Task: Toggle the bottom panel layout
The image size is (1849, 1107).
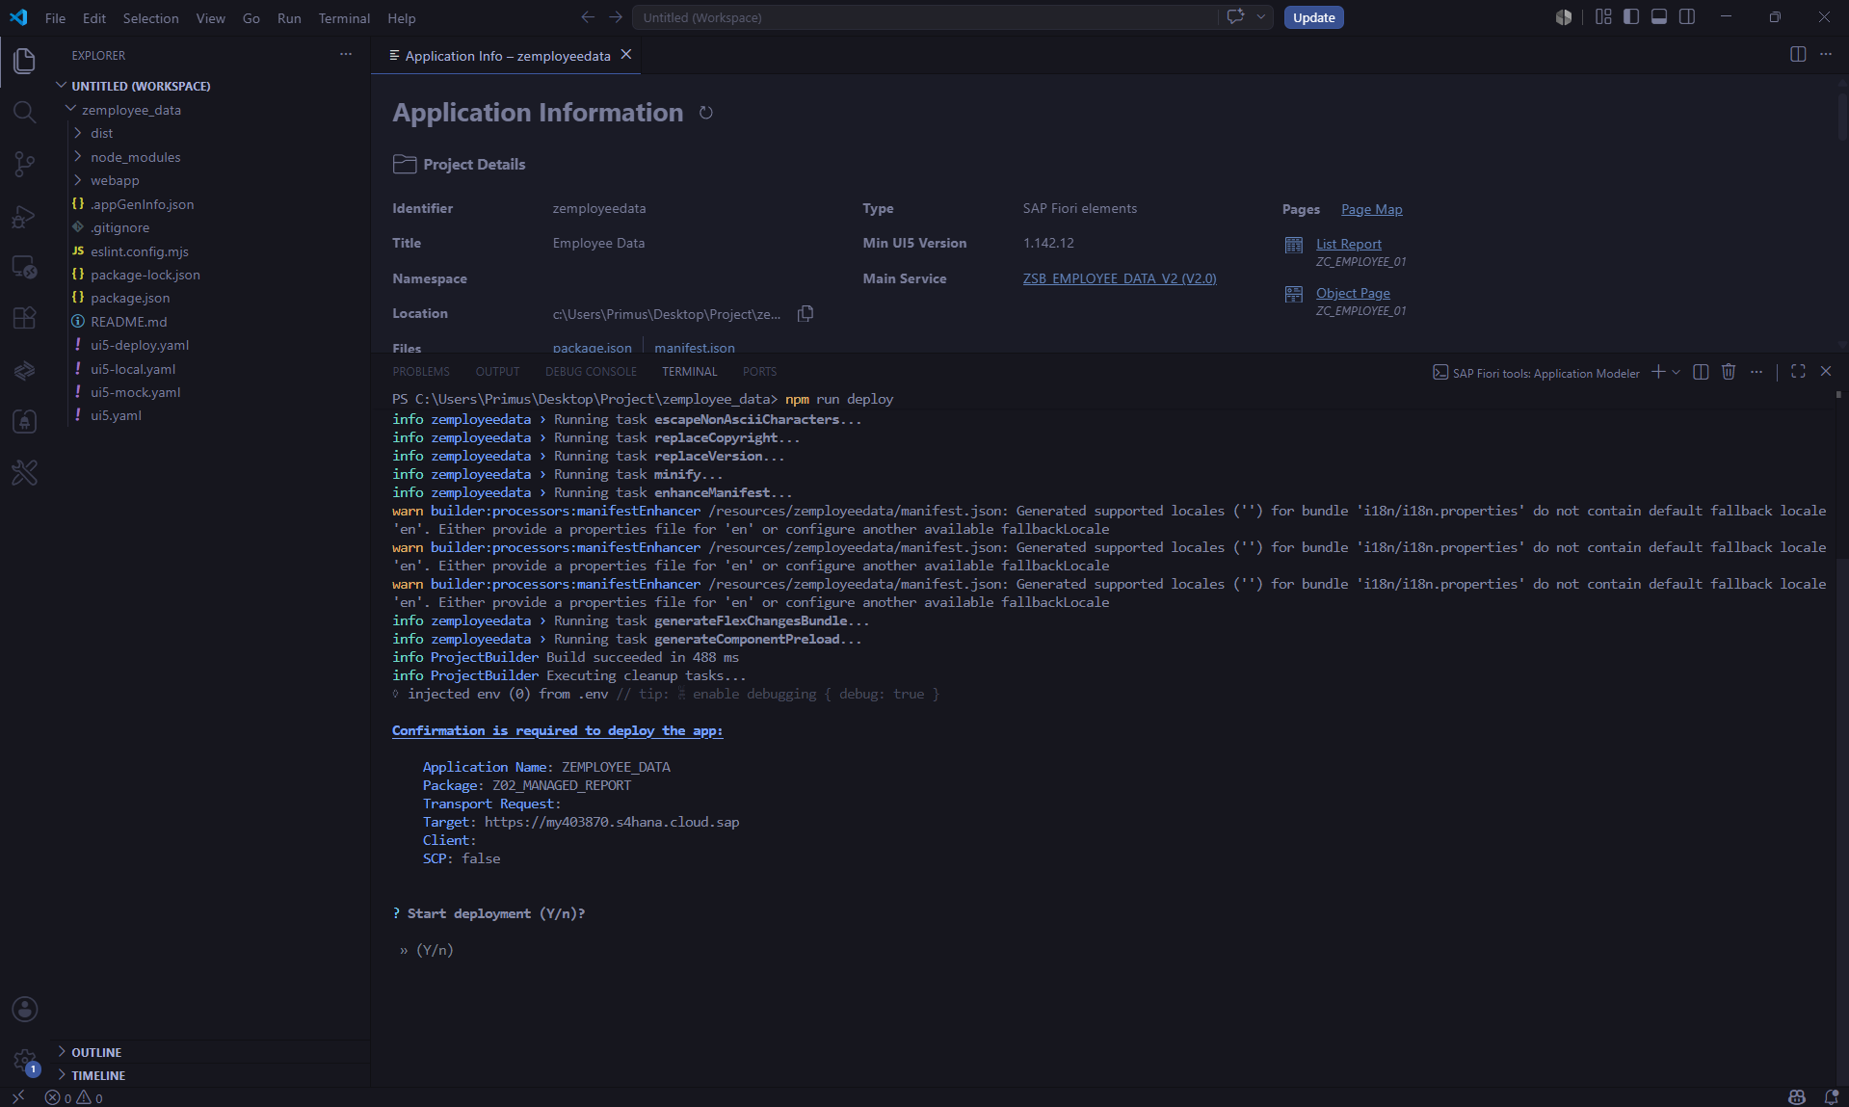Action: point(1659,16)
